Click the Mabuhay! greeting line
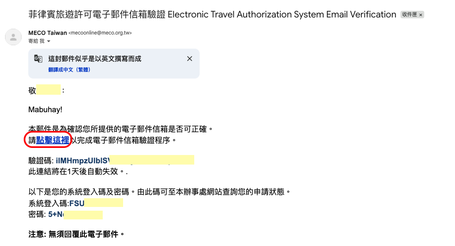The image size is (455, 246). [45, 110]
